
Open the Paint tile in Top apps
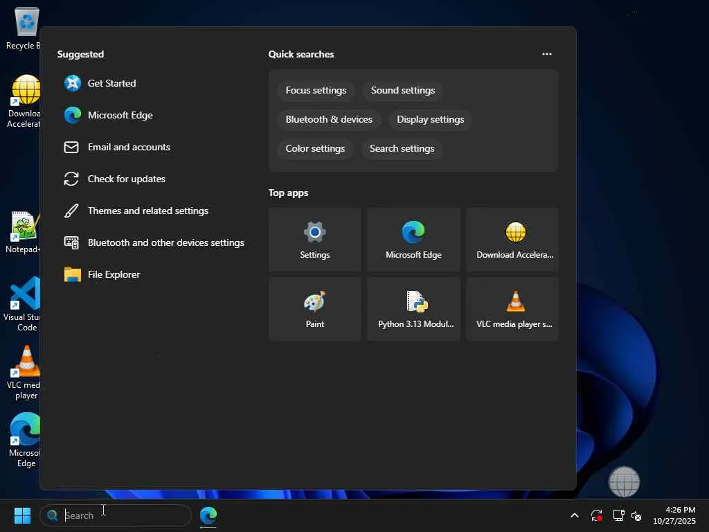coord(315,309)
